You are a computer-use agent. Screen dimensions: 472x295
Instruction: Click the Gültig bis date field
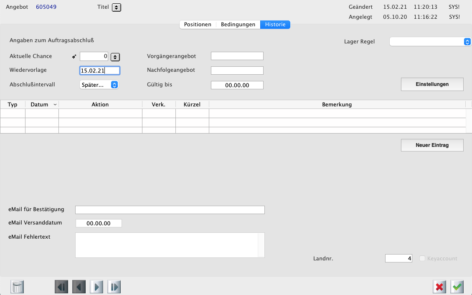coord(237,85)
